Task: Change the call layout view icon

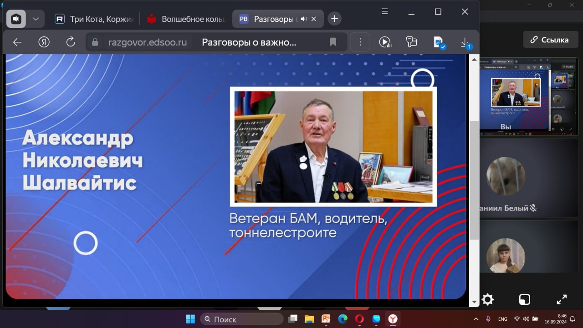Action: 525,299
